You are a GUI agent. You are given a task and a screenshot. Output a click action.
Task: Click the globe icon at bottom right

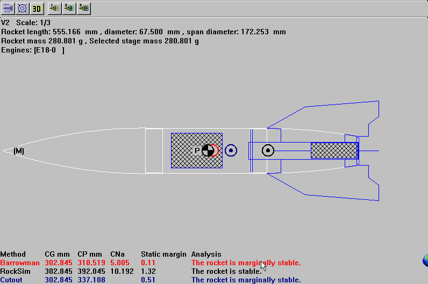(425, 261)
